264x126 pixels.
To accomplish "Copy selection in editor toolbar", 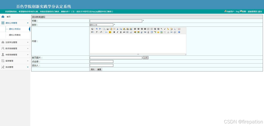I will pos(121,29).
